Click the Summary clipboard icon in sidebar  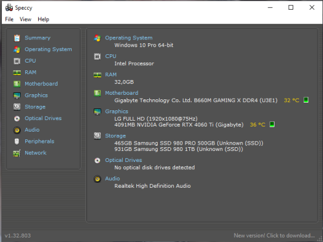coord(17,38)
